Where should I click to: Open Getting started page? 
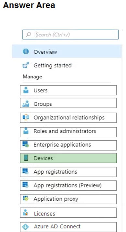[x=52, y=65]
